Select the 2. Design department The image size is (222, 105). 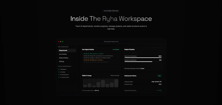click(62, 72)
